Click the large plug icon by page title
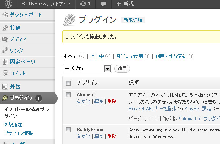This screenshot has height=144, width=220. [x=69, y=20]
